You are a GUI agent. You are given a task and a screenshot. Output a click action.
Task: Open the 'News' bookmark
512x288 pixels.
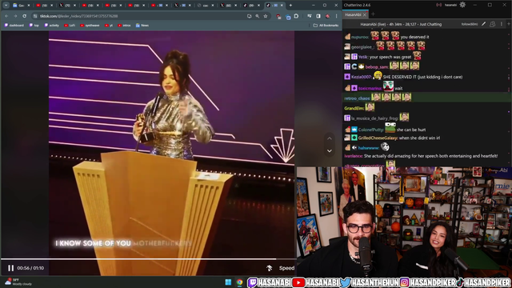[142, 25]
